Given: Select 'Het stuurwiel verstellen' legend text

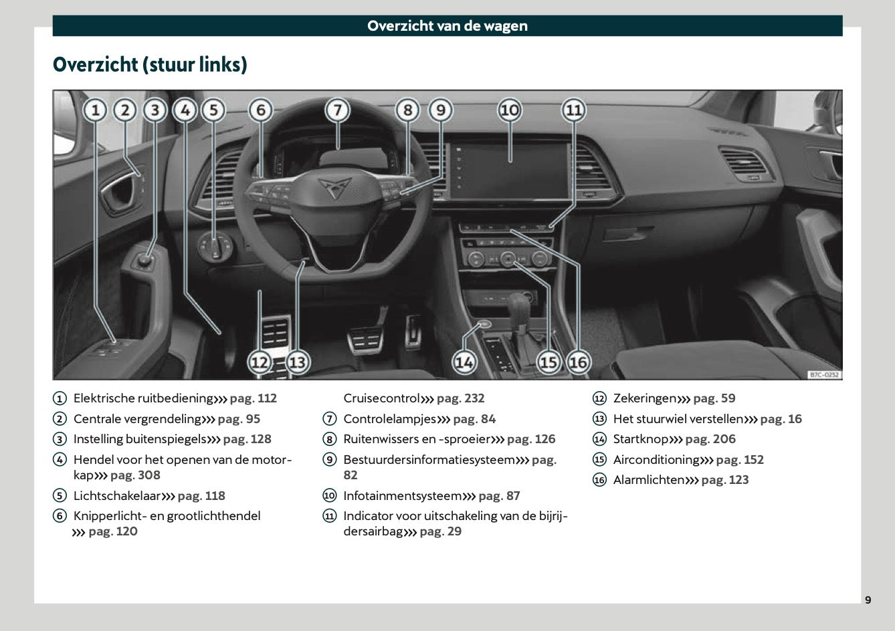Looking at the screenshot, I should pos(678,419).
